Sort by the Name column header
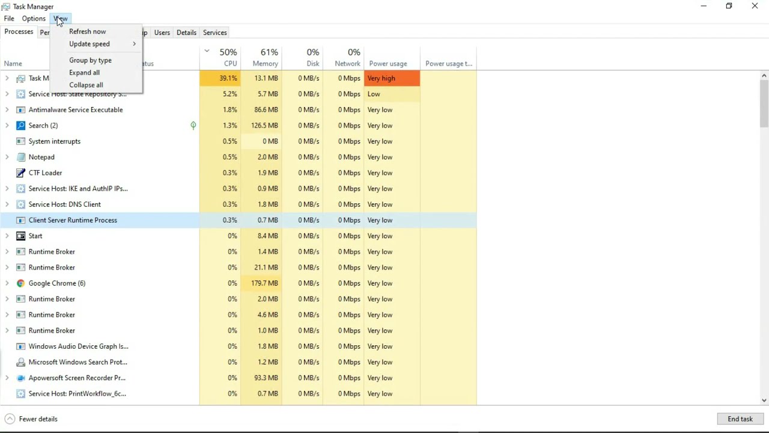The width and height of the screenshot is (769, 433). coord(13,64)
